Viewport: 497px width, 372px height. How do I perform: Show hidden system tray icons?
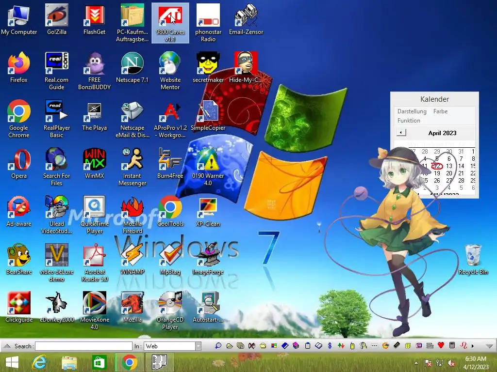[x=416, y=363]
